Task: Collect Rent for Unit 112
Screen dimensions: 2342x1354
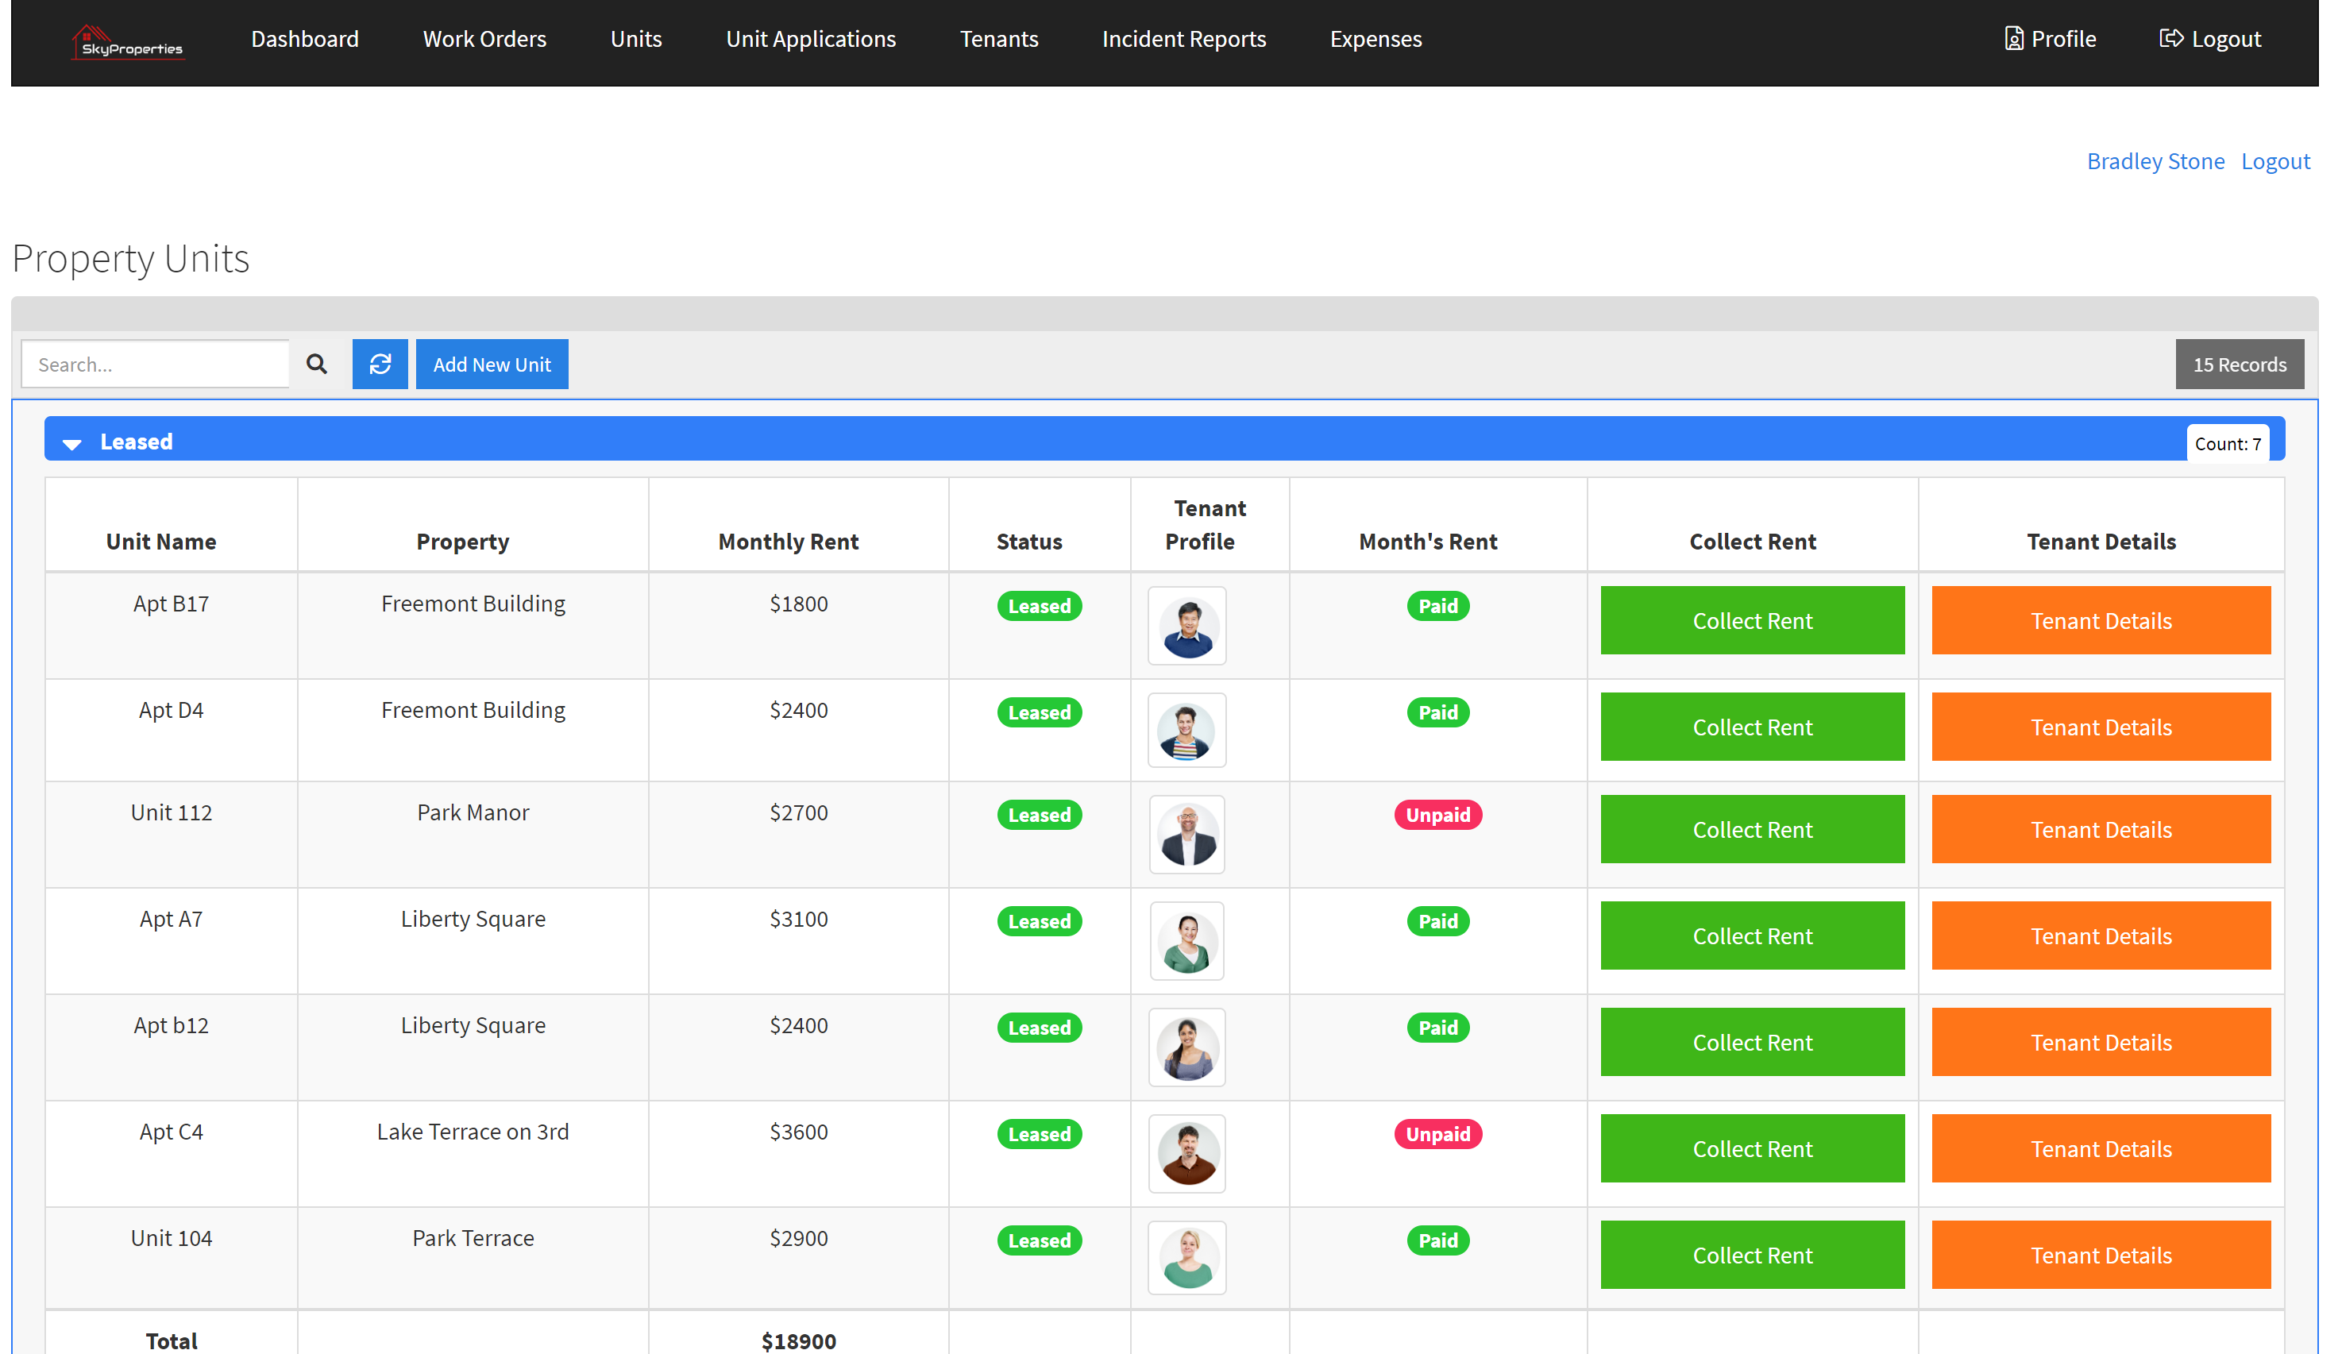Action: [1752, 830]
